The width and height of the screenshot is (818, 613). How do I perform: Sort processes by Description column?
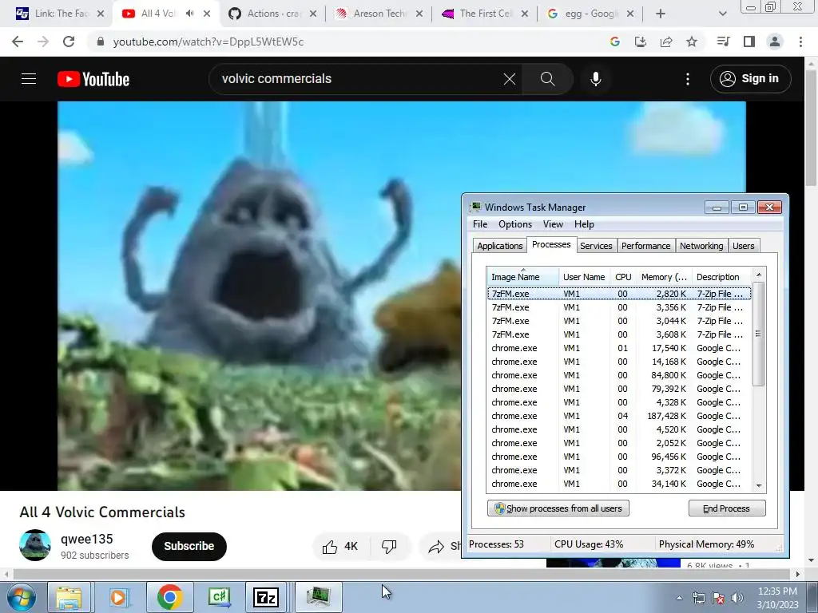coord(721,277)
